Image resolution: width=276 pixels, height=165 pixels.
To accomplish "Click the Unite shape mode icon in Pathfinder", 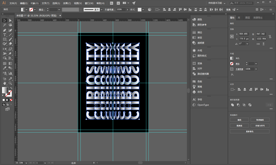I will 232,105.
